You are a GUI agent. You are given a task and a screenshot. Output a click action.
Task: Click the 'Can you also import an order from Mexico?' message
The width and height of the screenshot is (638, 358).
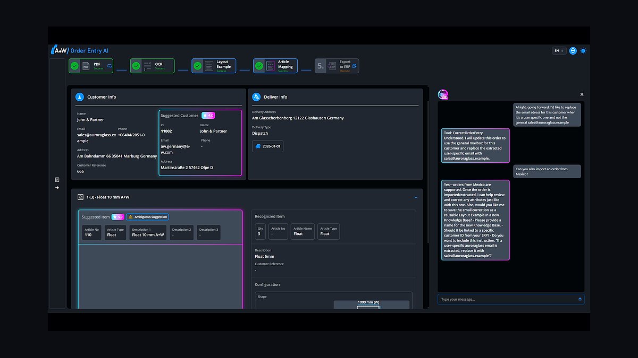click(547, 171)
